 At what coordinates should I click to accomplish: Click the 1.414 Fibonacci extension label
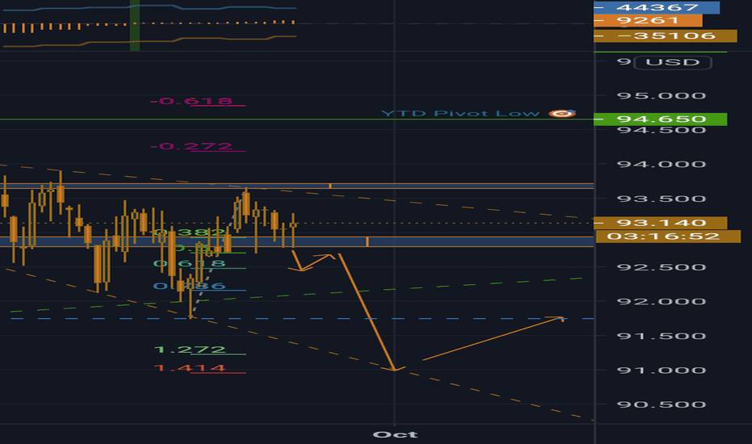coord(190,368)
